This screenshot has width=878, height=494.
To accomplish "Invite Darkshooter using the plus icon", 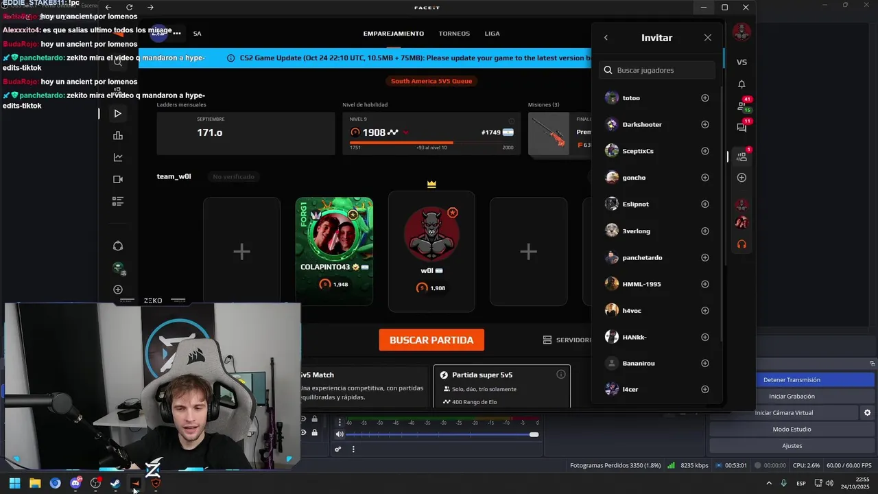I will point(705,125).
